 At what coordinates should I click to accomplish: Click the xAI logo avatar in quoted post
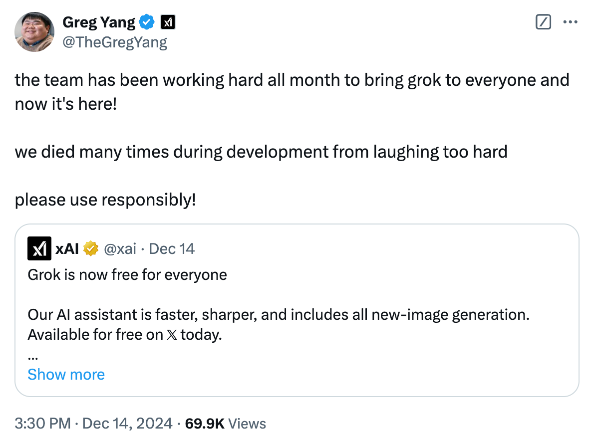click(x=39, y=248)
